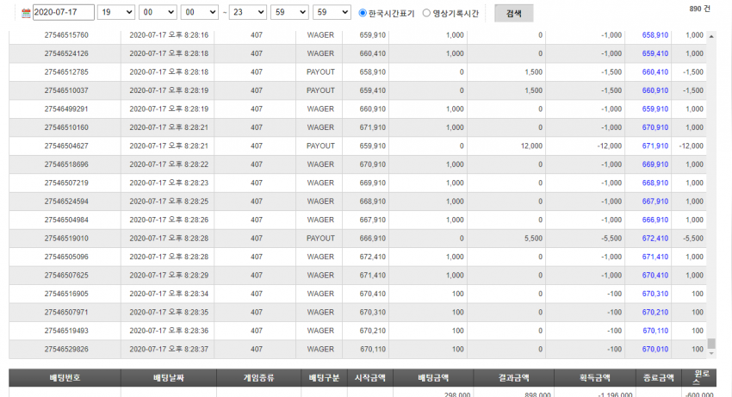Expand the end hour dropdown showing 23

coord(247,12)
